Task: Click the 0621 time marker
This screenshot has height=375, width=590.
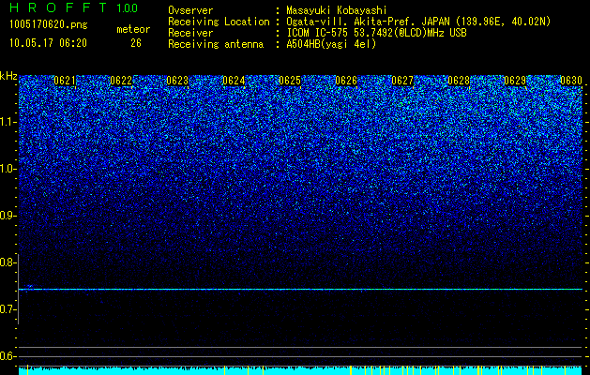Action: pos(65,81)
